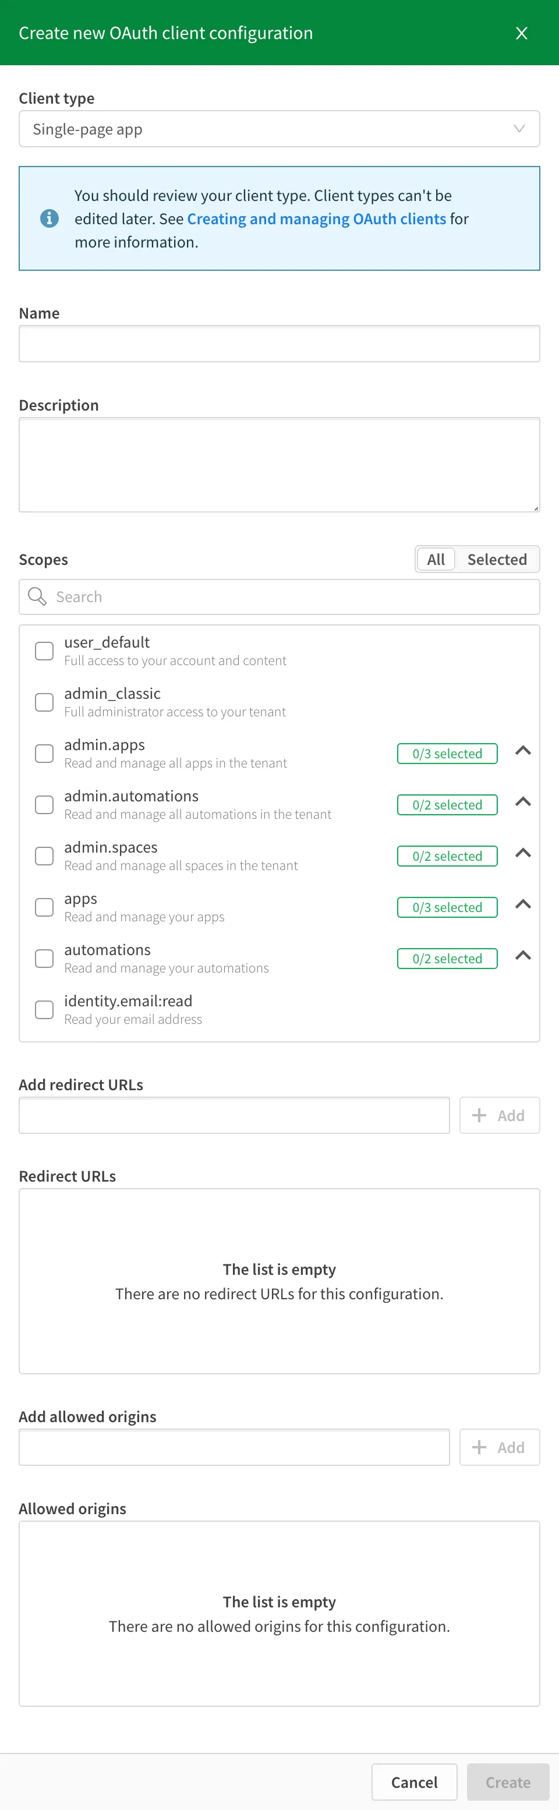
Task: Check the admin_classic scope
Action: click(44, 702)
